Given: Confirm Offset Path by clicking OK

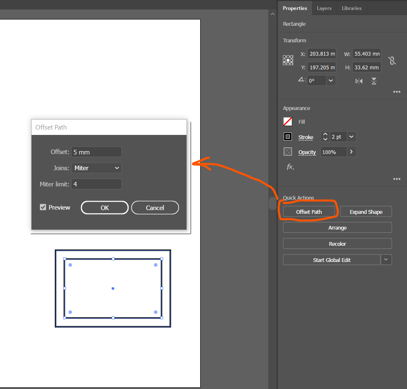Looking at the screenshot, I should tap(104, 208).
